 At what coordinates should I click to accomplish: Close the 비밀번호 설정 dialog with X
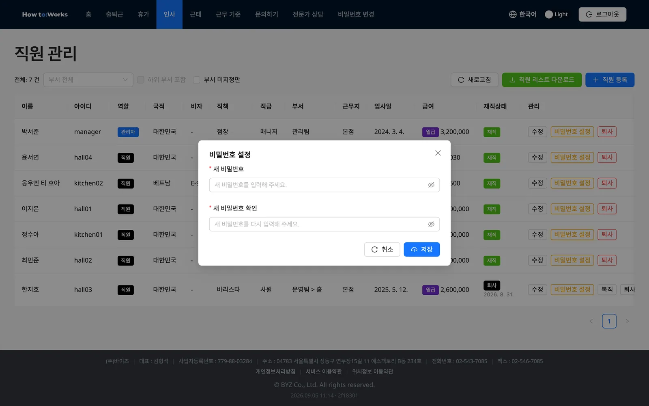pyautogui.click(x=438, y=153)
